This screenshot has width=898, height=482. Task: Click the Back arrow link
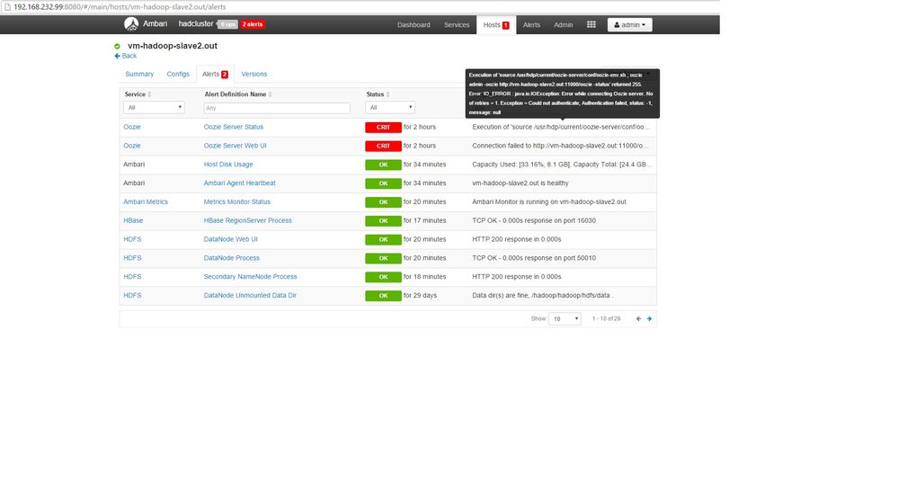coord(126,56)
